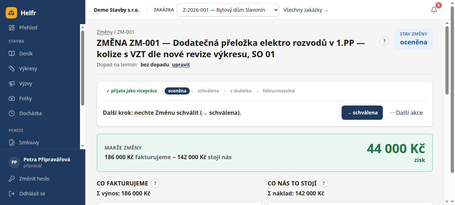Open help icon beside CO FAKTURUJEME

(155, 183)
